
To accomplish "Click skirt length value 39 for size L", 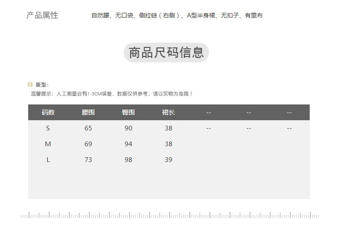I will pyautogui.click(x=168, y=160).
